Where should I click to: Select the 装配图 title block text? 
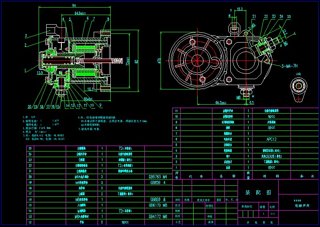pyautogui.click(x=258, y=192)
